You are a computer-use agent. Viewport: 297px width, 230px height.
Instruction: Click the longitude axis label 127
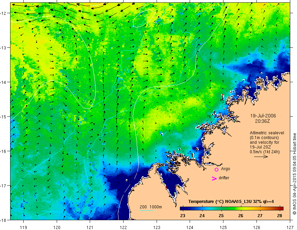[x=290, y=228]
